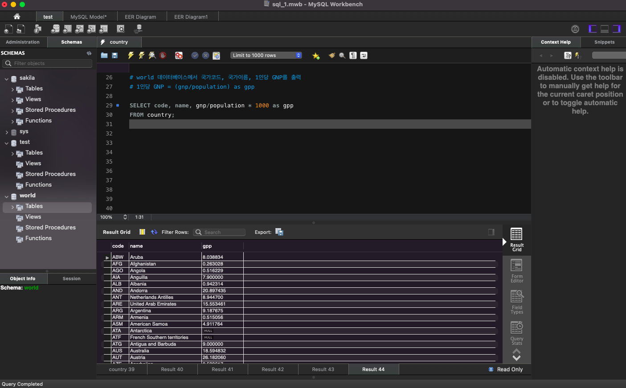Open a script file in editor
Screen dimensions: 626x388
coord(104,56)
